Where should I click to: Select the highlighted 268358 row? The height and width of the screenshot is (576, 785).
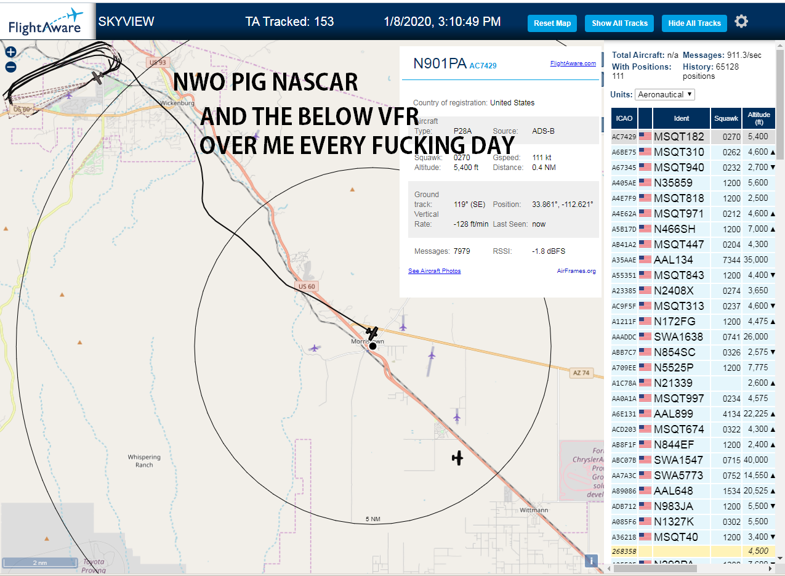click(x=693, y=551)
